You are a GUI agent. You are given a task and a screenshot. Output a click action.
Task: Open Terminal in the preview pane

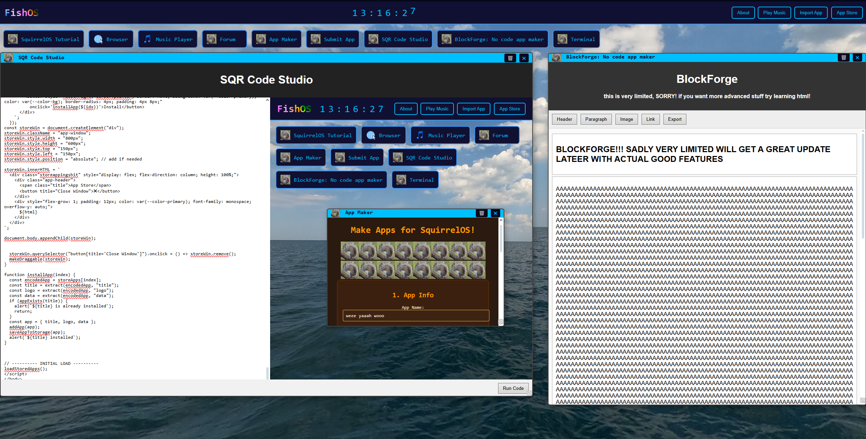(x=415, y=180)
